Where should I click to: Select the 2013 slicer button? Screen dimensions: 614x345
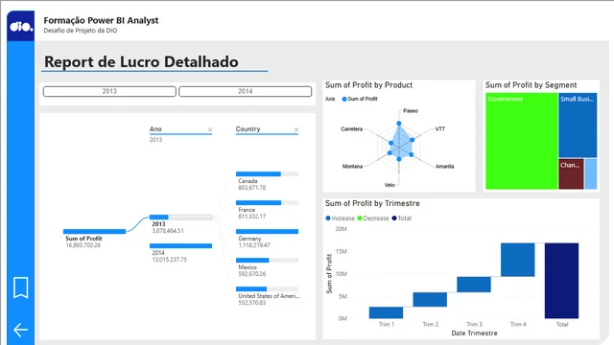point(109,91)
